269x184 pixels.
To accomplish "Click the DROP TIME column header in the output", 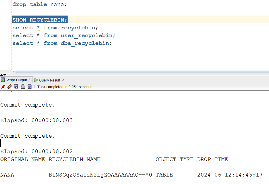I will tap(212, 159).
